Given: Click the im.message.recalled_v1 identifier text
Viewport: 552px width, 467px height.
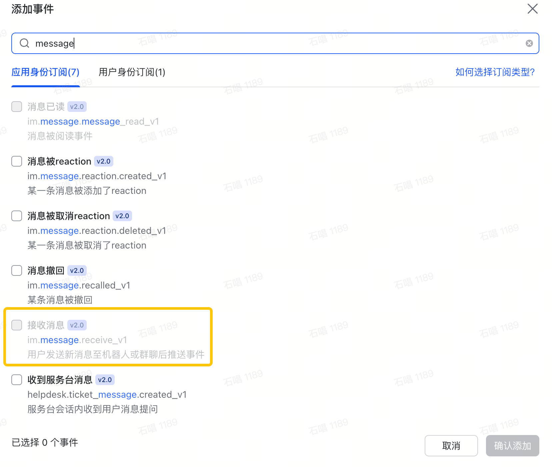Looking at the screenshot, I should (x=79, y=285).
